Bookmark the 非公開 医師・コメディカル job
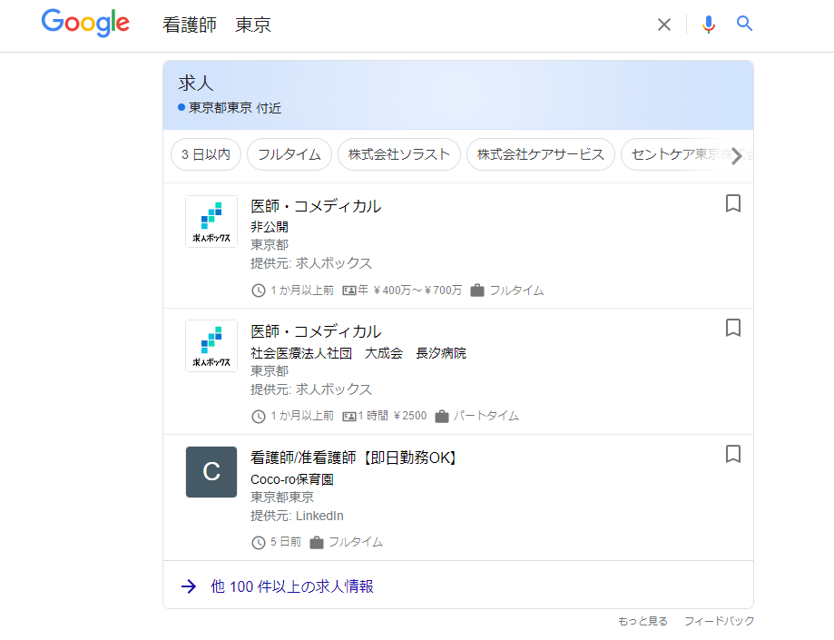The width and height of the screenshot is (834, 640). pyautogui.click(x=733, y=203)
